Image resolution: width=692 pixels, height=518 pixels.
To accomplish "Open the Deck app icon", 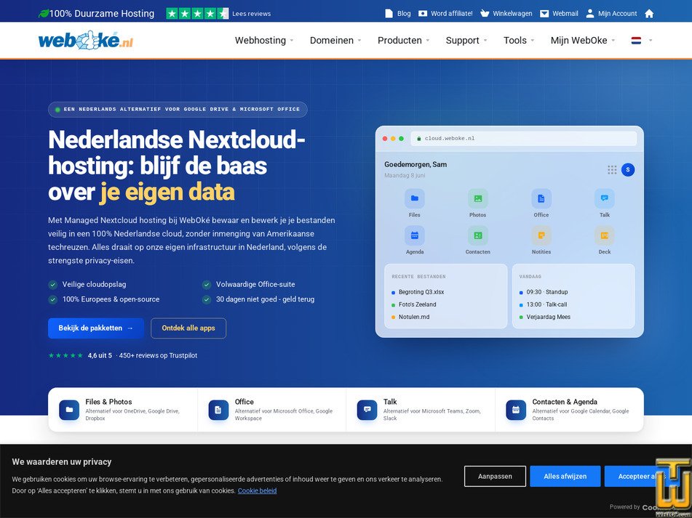I will point(604,235).
